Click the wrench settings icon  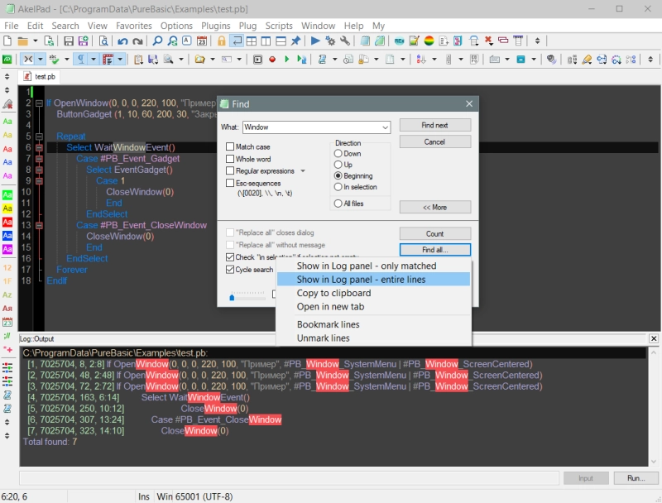(x=345, y=41)
